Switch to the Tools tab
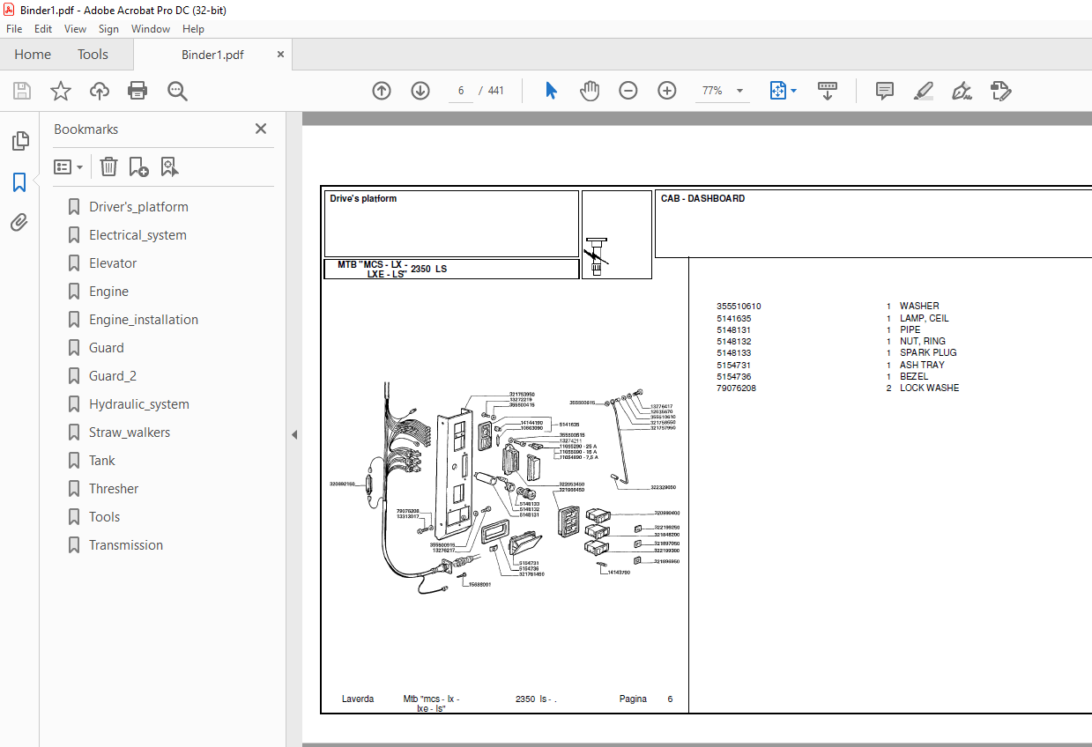Viewport: 1092px width, 747px height. tap(93, 55)
